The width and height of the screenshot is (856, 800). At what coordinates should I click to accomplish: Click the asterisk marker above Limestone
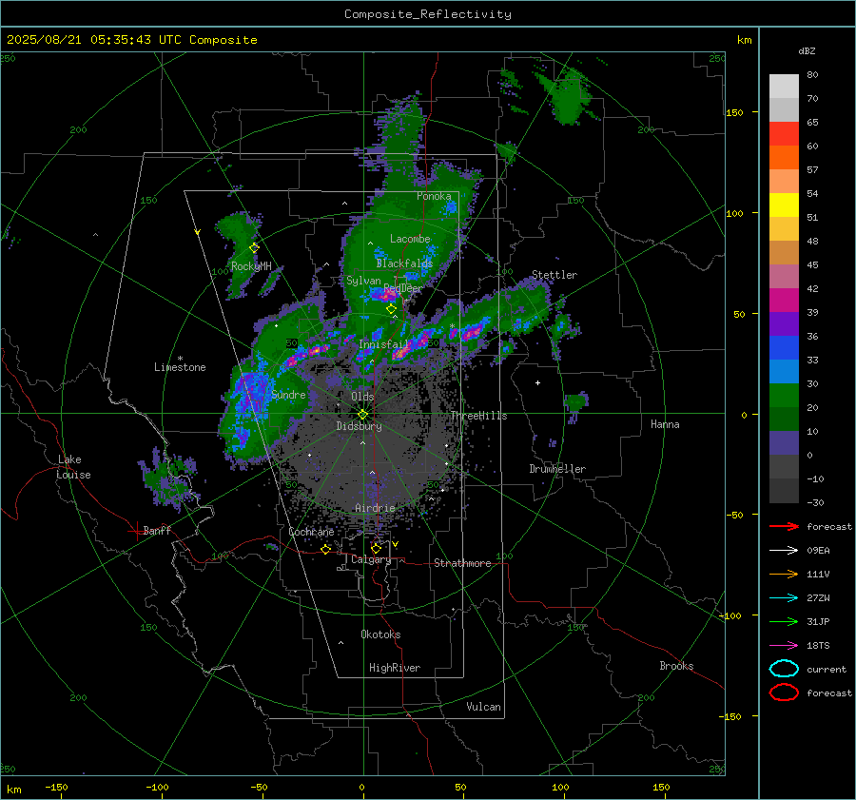(x=180, y=359)
